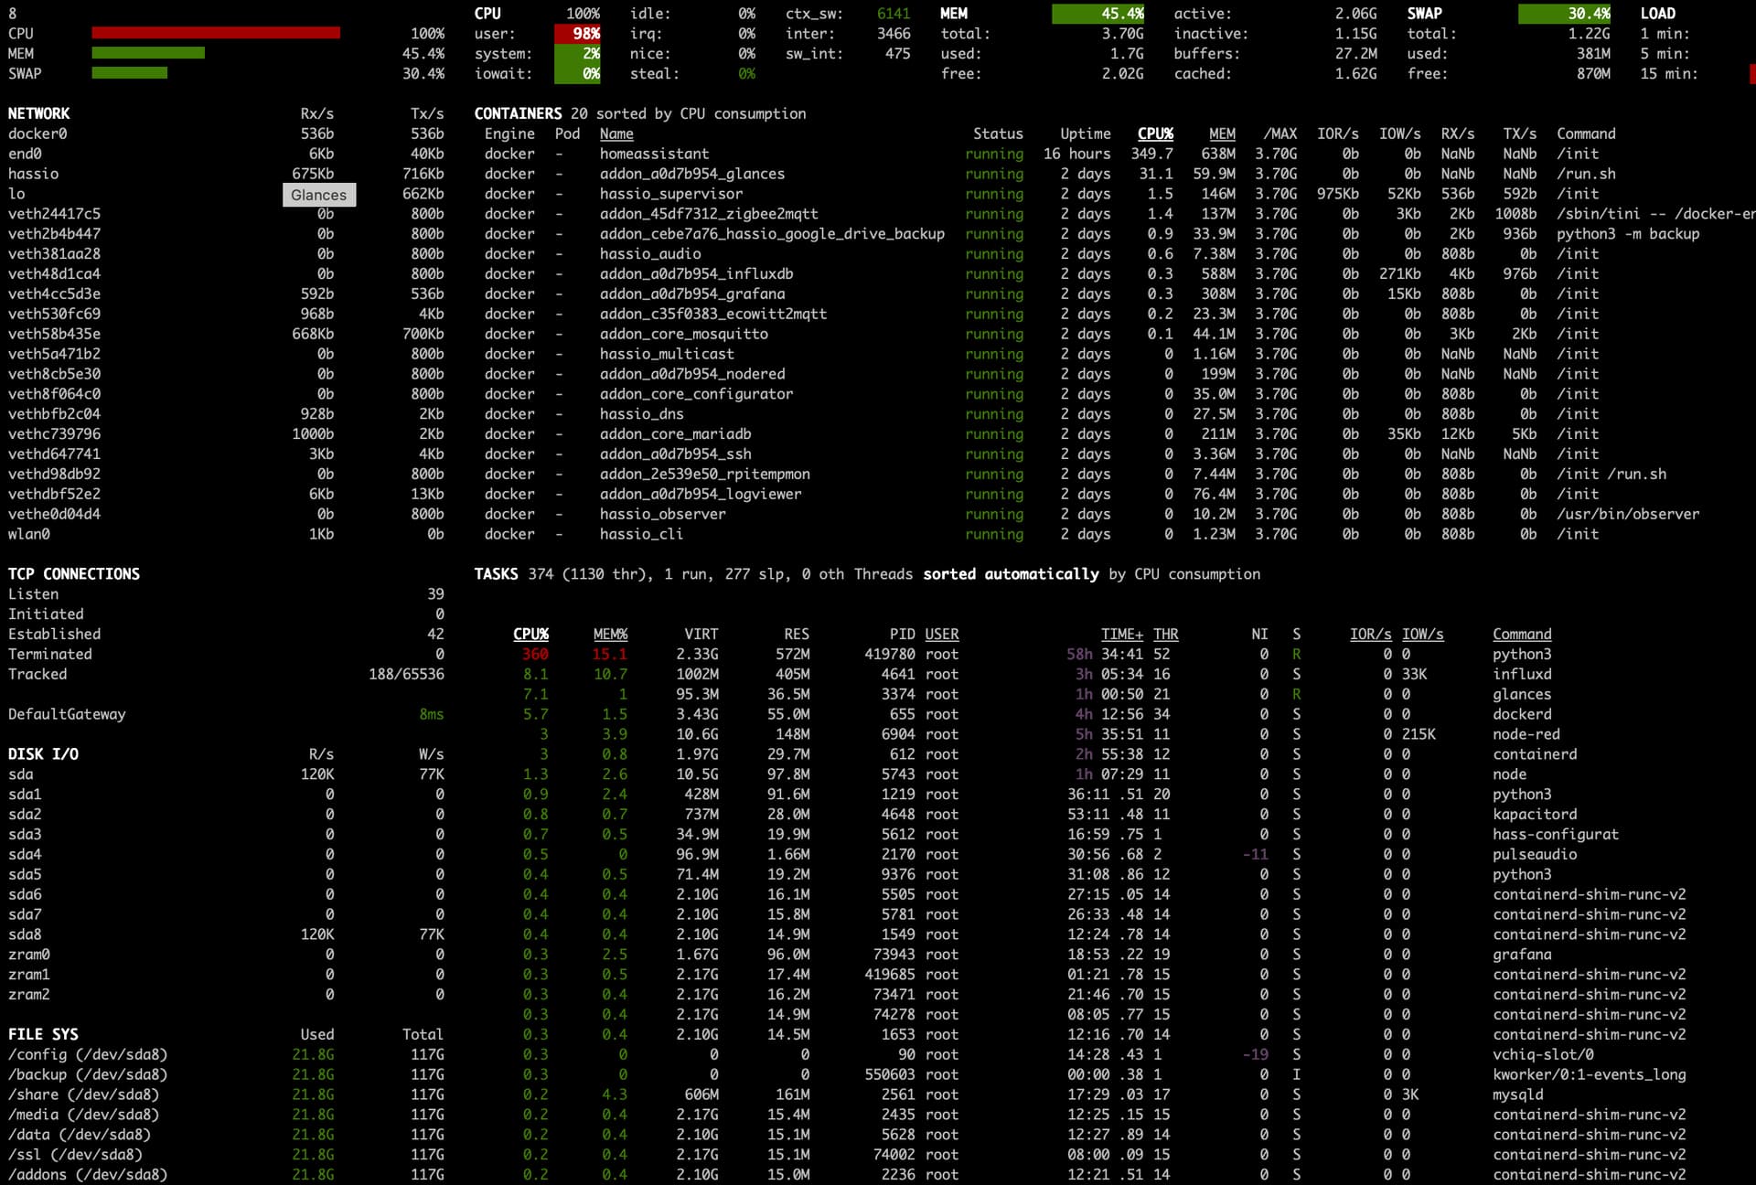1756x1185 pixels.
Task: Click the red CPU usage bar
Action: tap(216, 33)
